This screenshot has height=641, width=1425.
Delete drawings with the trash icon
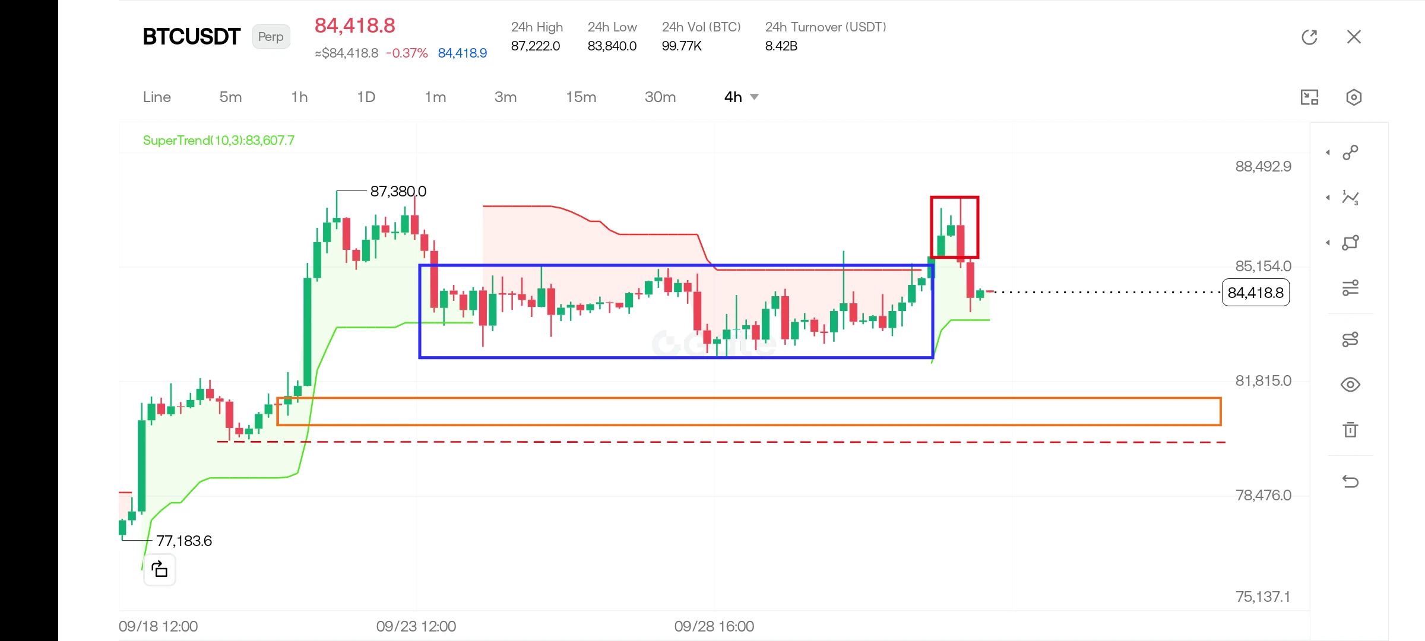[1350, 430]
